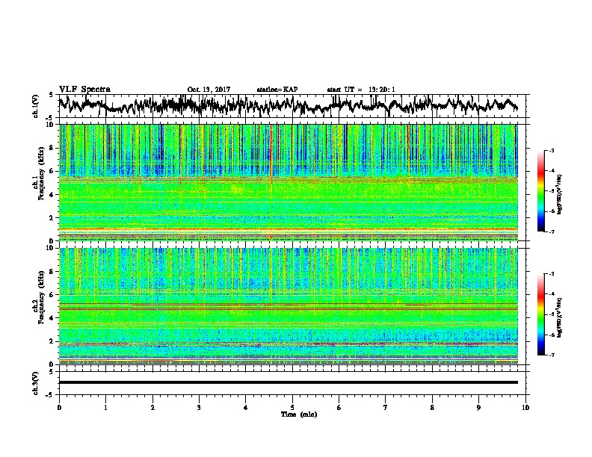Screen dimensions: 592x457
Task: Select the "start UT = 13:20: 1" text
Action: (x=361, y=90)
